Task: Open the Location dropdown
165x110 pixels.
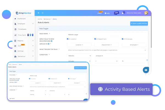Action: [x=79, y=45]
